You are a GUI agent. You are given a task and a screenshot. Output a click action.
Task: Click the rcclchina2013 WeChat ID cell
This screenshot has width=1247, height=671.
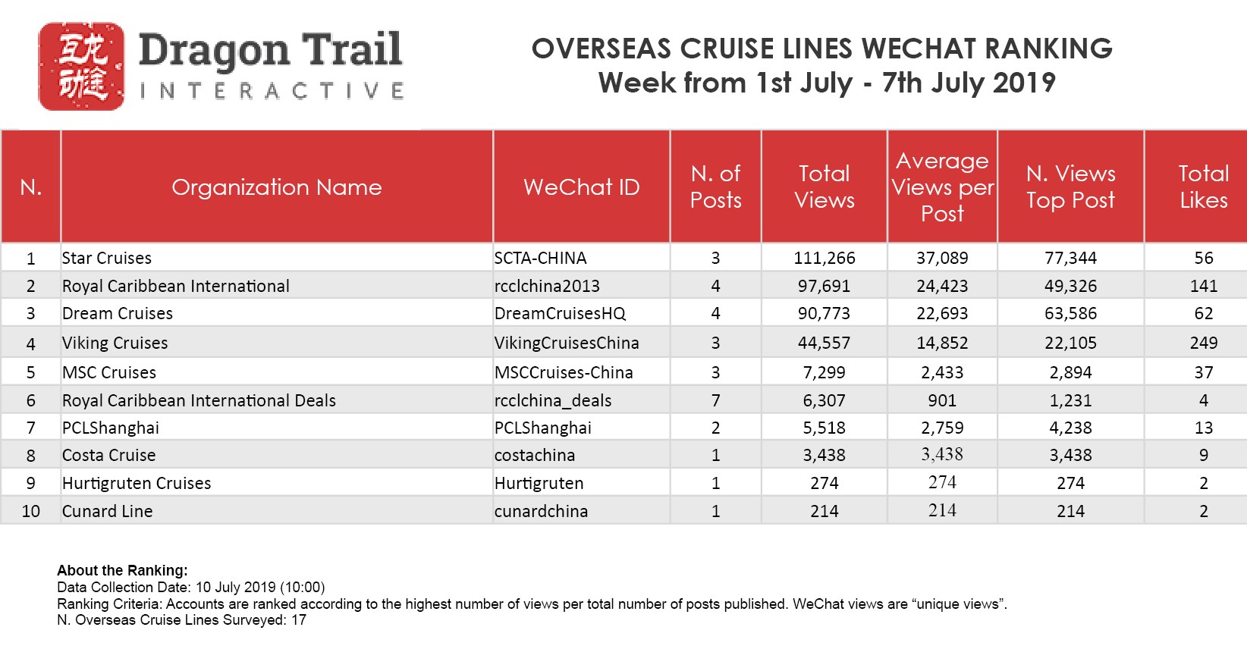coord(547,286)
